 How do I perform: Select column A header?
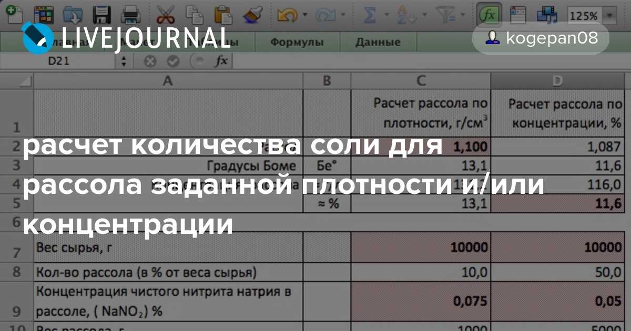[x=168, y=80]
